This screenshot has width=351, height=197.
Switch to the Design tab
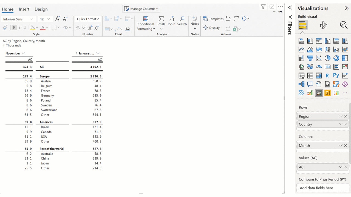pyautogui.click(x=41, y=9)
